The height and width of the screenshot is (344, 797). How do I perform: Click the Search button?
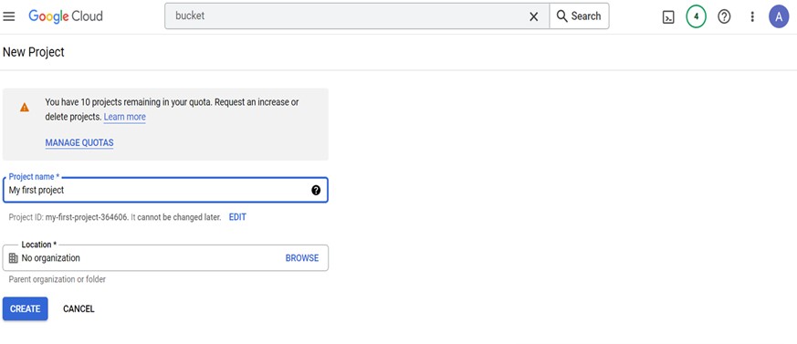[x=579, y=16]
